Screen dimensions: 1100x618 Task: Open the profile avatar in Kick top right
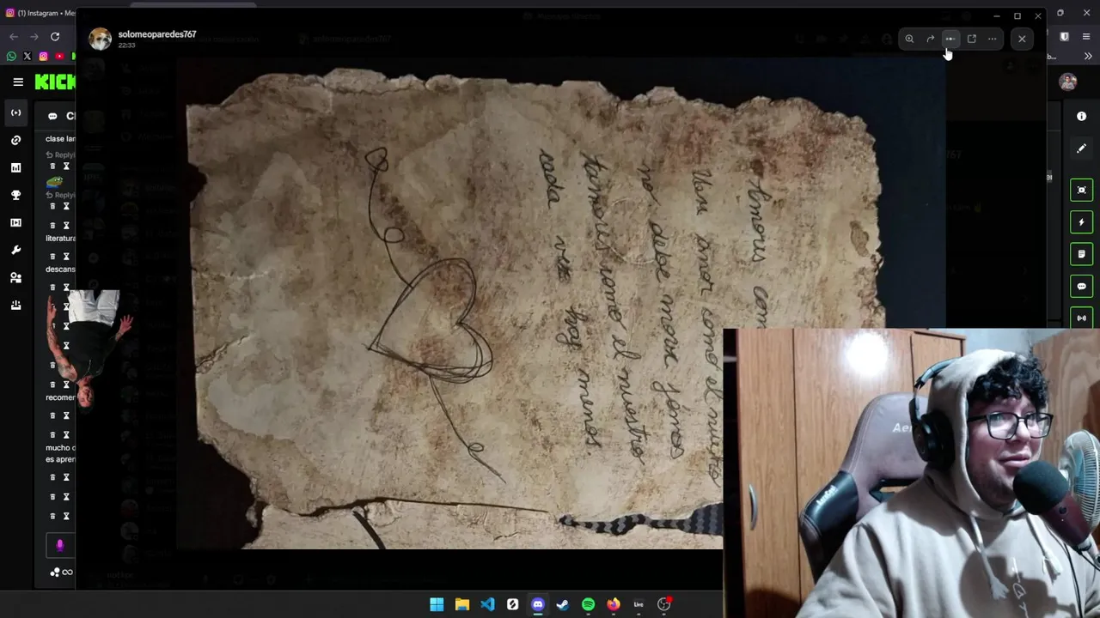click(x=1068, y=82)
